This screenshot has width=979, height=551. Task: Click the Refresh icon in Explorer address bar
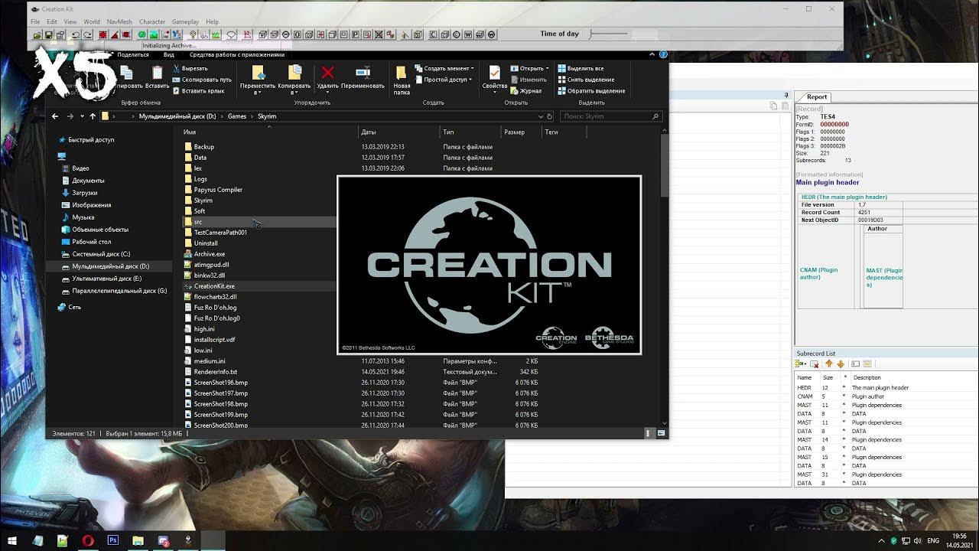click(549, 116)
